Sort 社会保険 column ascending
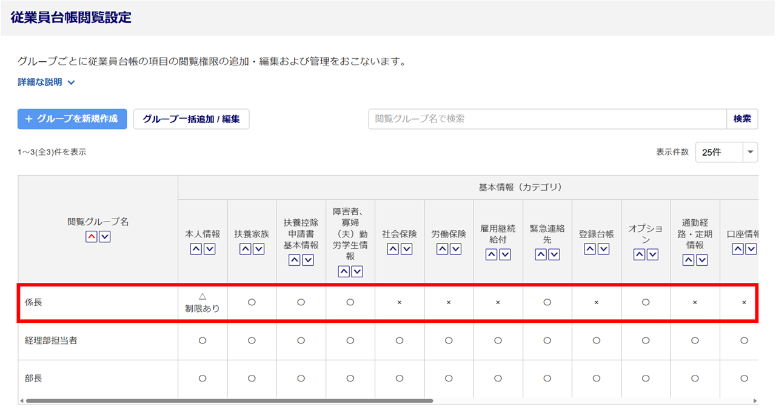776x410 pixels. [393, 249]
